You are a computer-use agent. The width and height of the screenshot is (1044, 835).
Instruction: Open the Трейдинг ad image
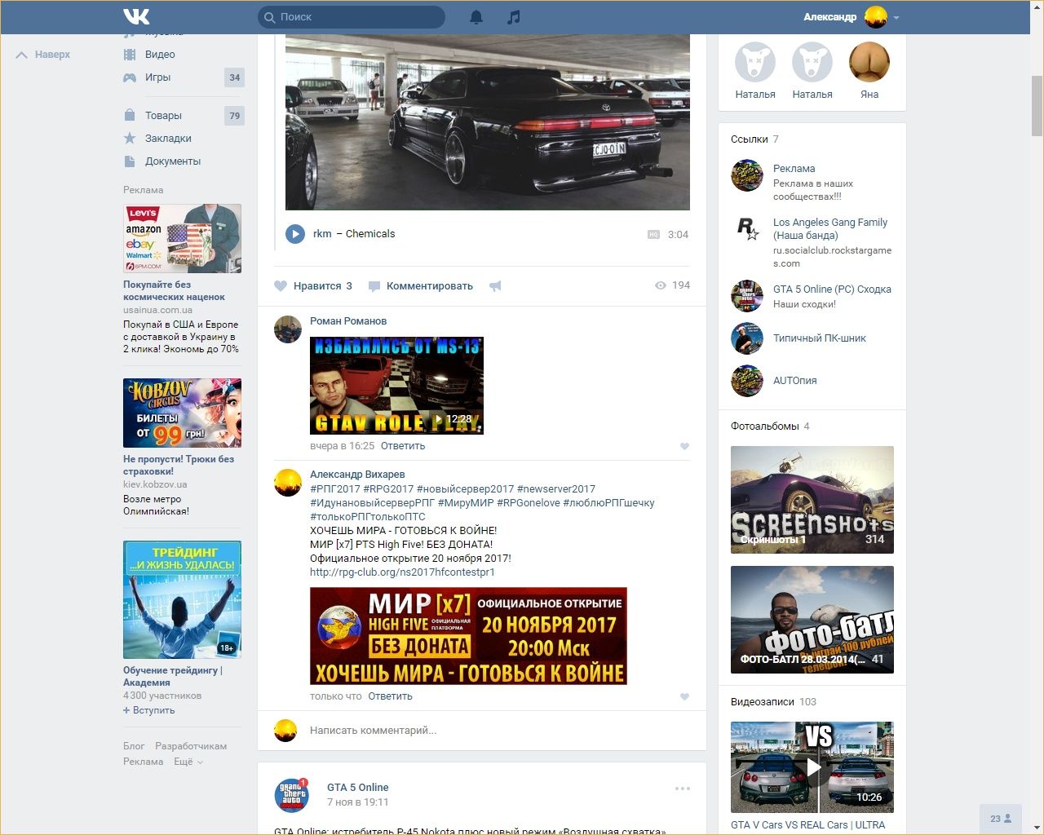click(182, 599)
